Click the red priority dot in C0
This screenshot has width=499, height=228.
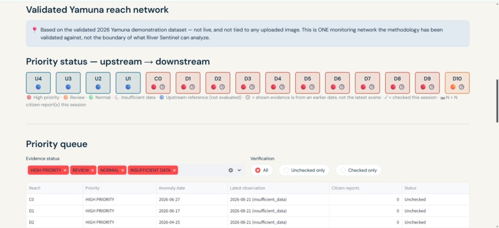(154, 87)
